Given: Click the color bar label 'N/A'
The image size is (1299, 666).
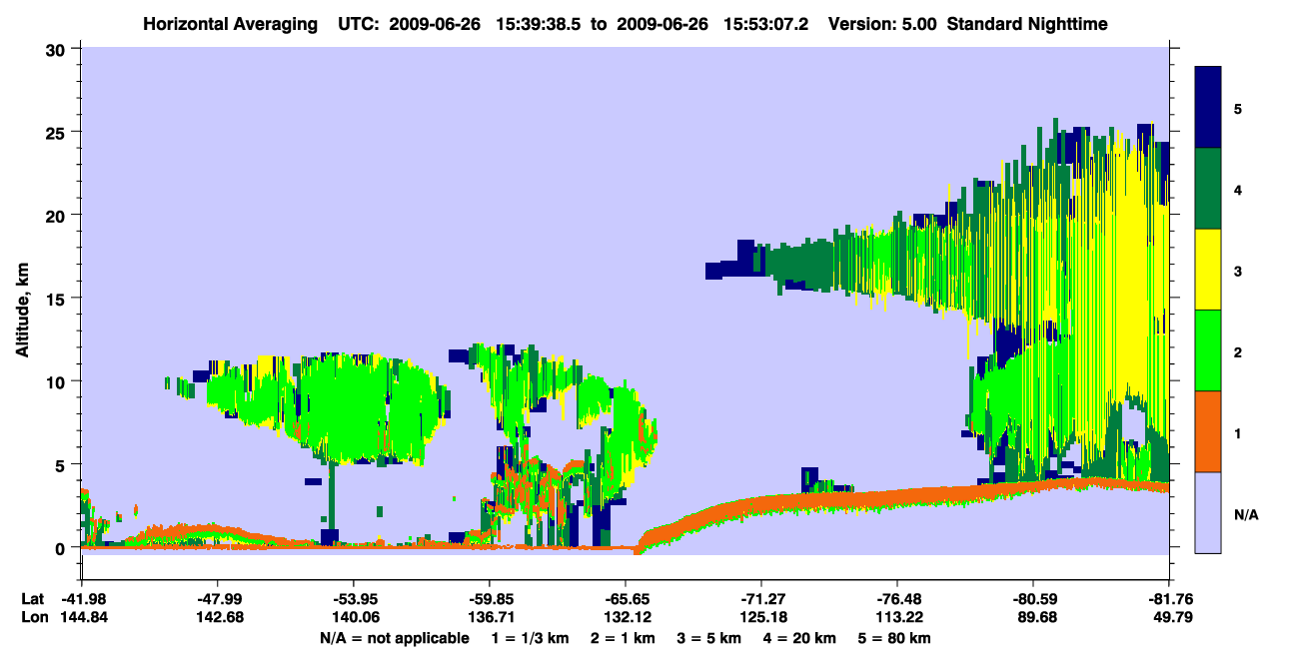Looking at the screenshot, I should tap(1245, 513).
